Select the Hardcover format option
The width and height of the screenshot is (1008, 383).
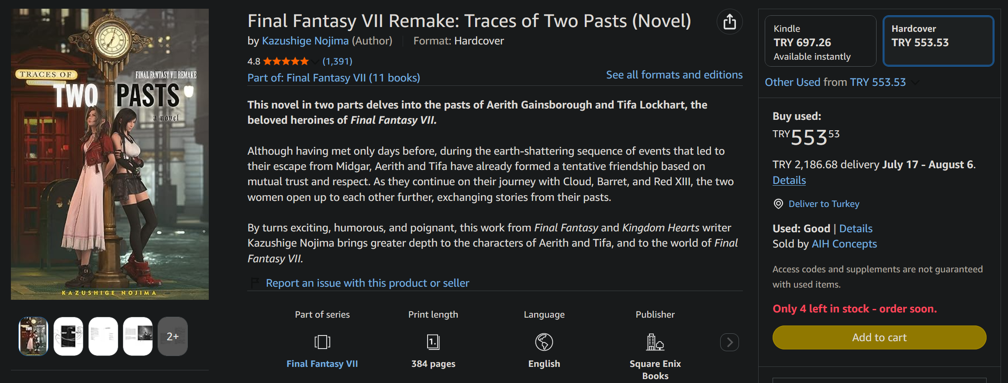click(x=938, y=41)
